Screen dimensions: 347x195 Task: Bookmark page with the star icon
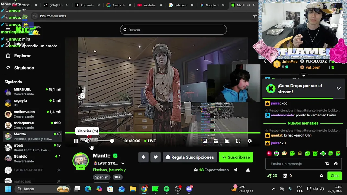click(x=255, y=16)
